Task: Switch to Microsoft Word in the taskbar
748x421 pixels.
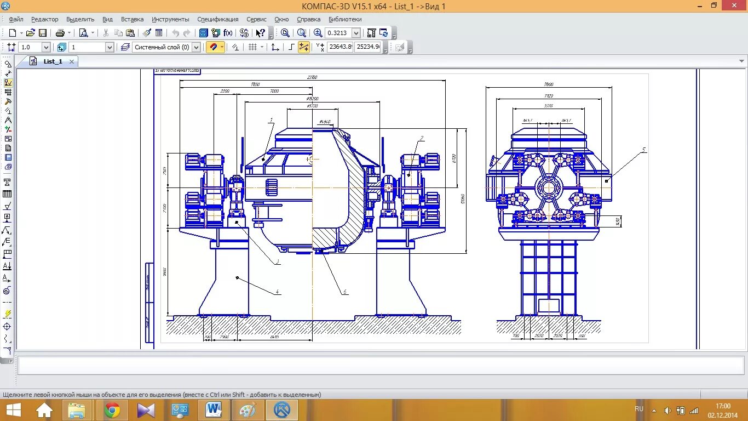Action: click(x=214, y=410)
